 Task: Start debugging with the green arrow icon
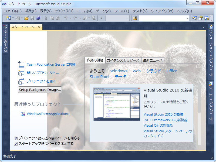pyautogui.click(x=102, y=18)
